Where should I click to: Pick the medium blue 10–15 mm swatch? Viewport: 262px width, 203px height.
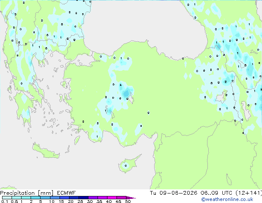[x=55, y=198]
